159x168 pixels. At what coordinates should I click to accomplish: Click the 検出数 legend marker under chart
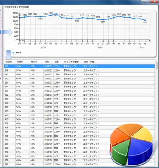(x=13, y=53)
